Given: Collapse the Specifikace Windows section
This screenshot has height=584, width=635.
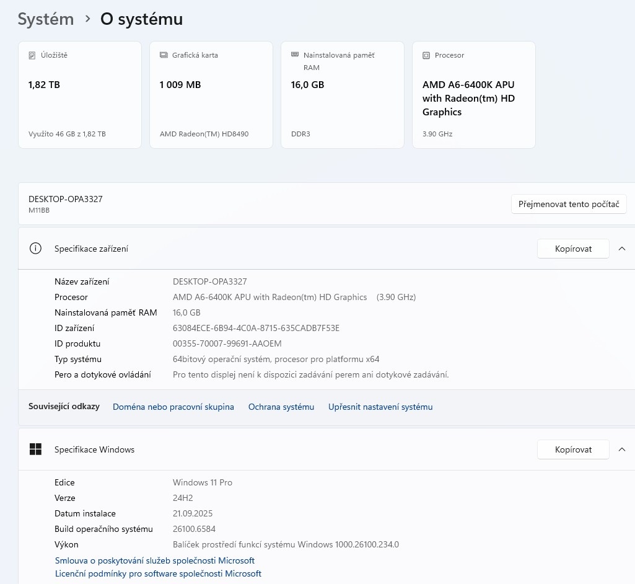Looking at the screenshot, I should 622,449.
